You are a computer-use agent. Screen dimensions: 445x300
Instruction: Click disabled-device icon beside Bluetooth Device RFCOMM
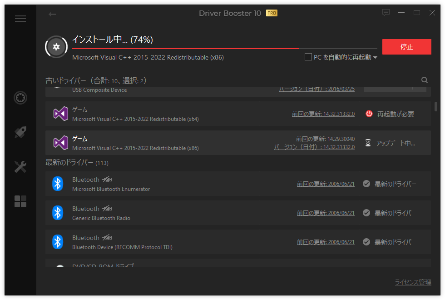click(107, 237)
